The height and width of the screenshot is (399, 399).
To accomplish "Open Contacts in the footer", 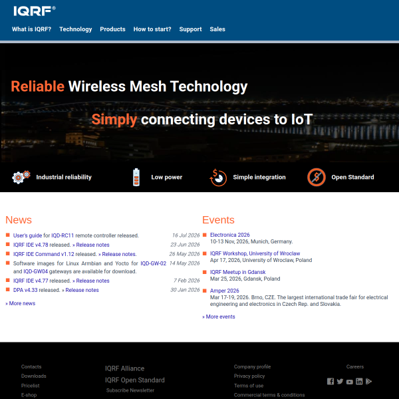I will [31, 366].
